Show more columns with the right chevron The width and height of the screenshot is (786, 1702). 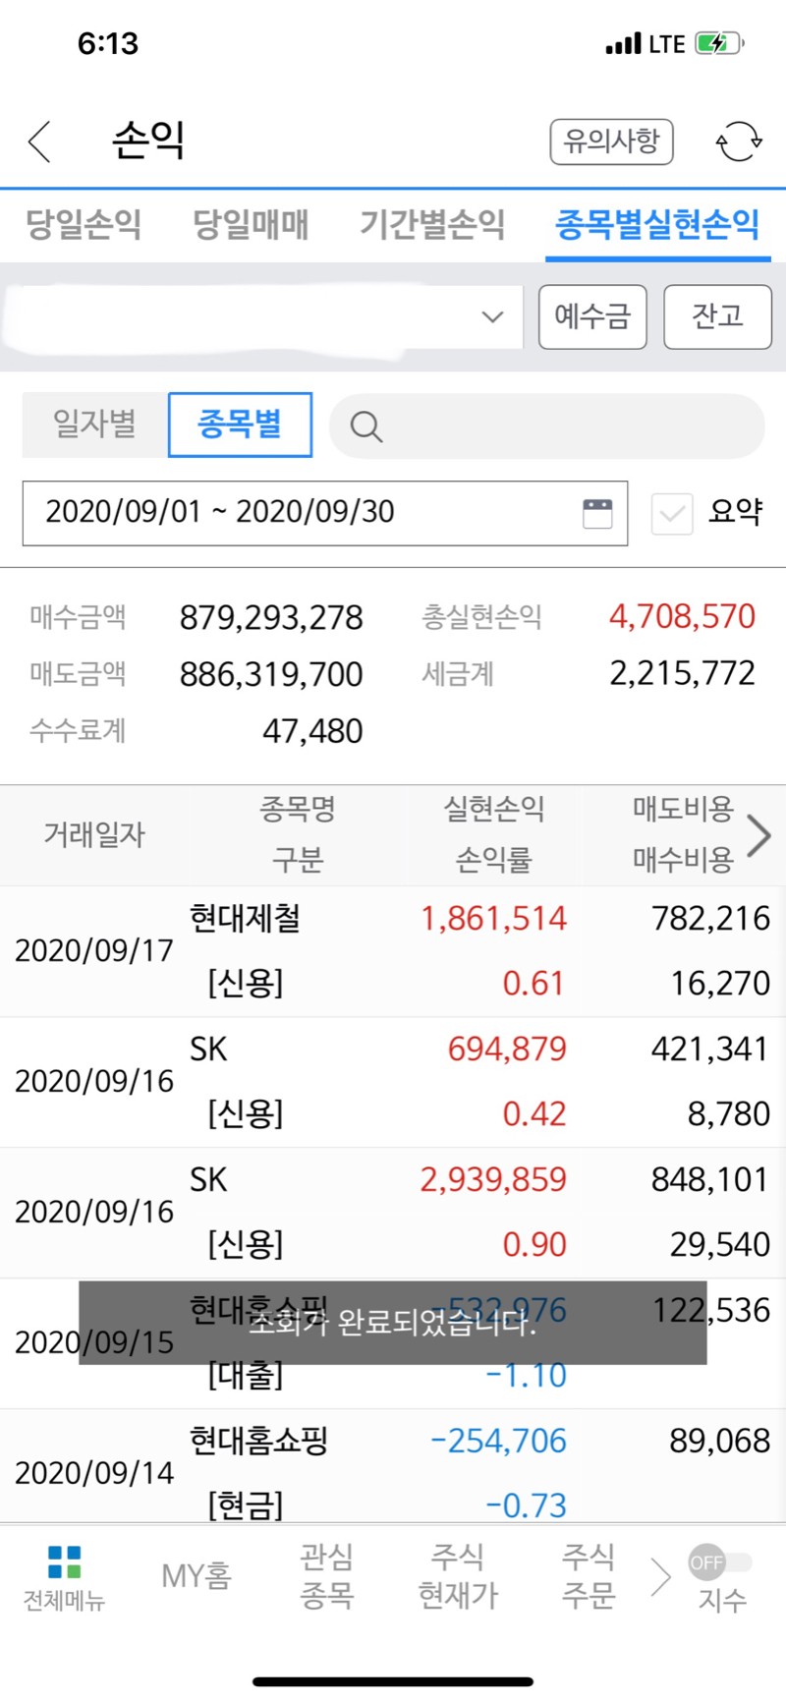coord(758,836)
